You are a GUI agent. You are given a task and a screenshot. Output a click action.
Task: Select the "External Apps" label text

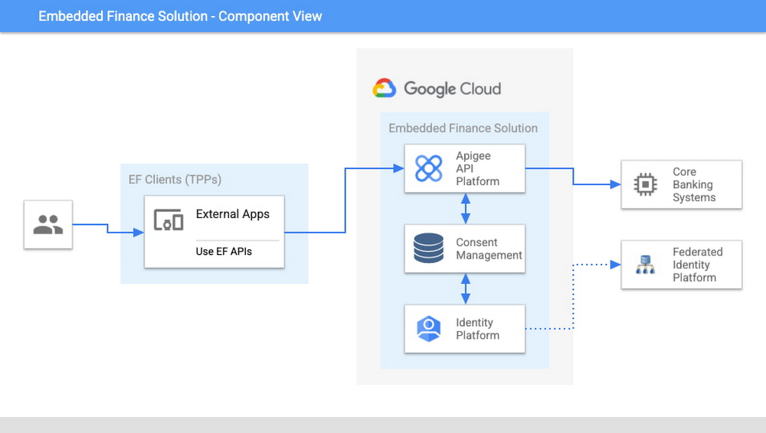(233, 214)
